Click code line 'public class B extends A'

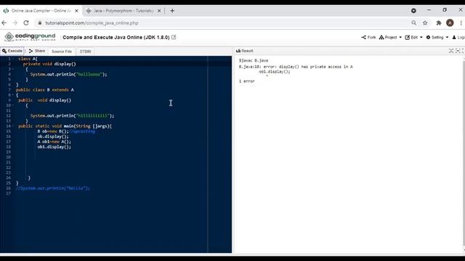(45, 90)
